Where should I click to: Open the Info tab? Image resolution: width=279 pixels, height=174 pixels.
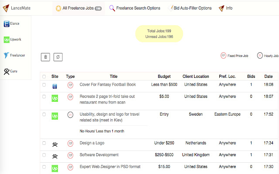[x=225, y=8]
